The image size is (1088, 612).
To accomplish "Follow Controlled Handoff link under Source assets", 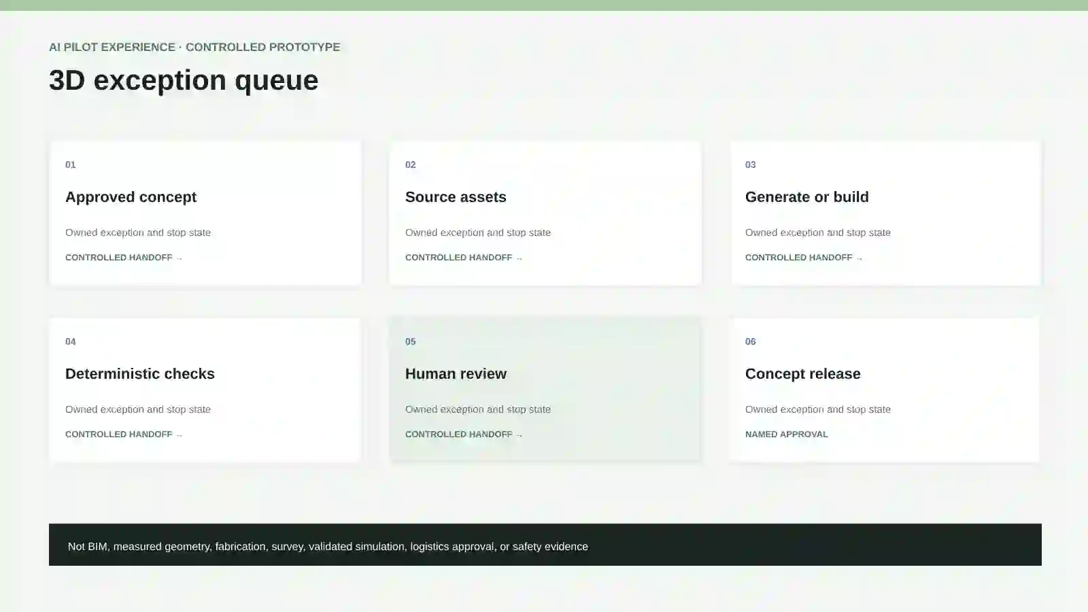I will point(464,258).
